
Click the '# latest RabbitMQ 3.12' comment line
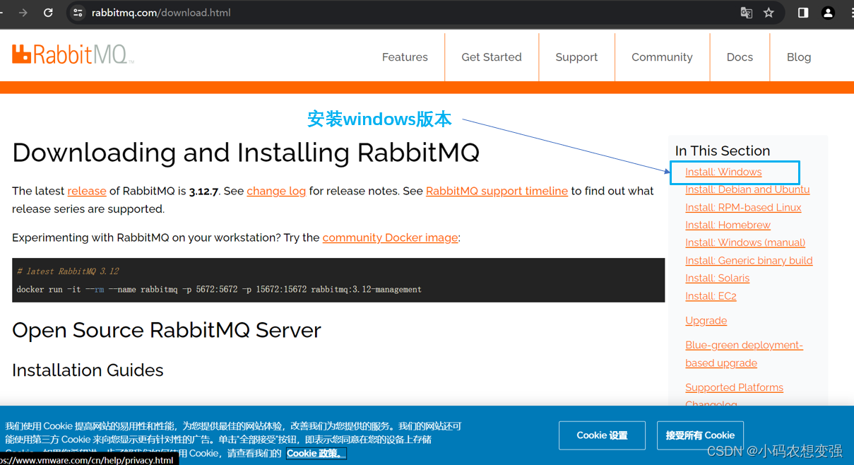tap(68, 271)
